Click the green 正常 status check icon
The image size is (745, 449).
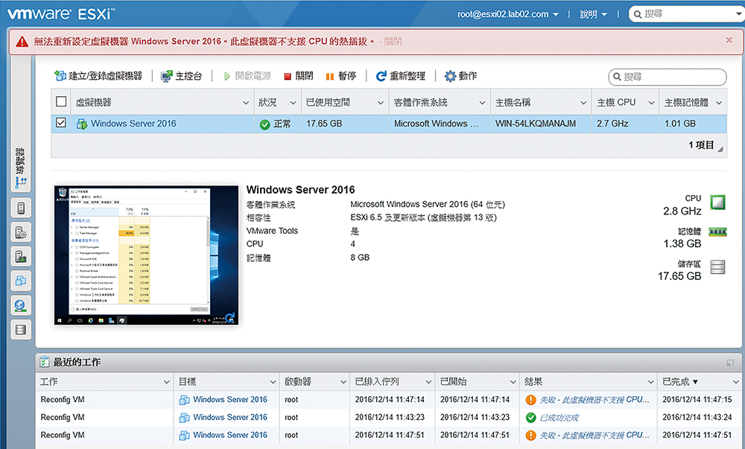pyautogui.click(x=264, y=124)
